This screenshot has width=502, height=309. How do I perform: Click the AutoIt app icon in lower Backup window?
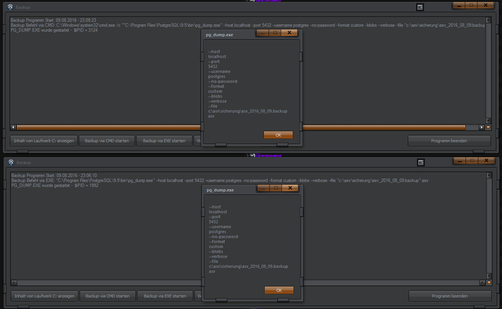[11, 163]
